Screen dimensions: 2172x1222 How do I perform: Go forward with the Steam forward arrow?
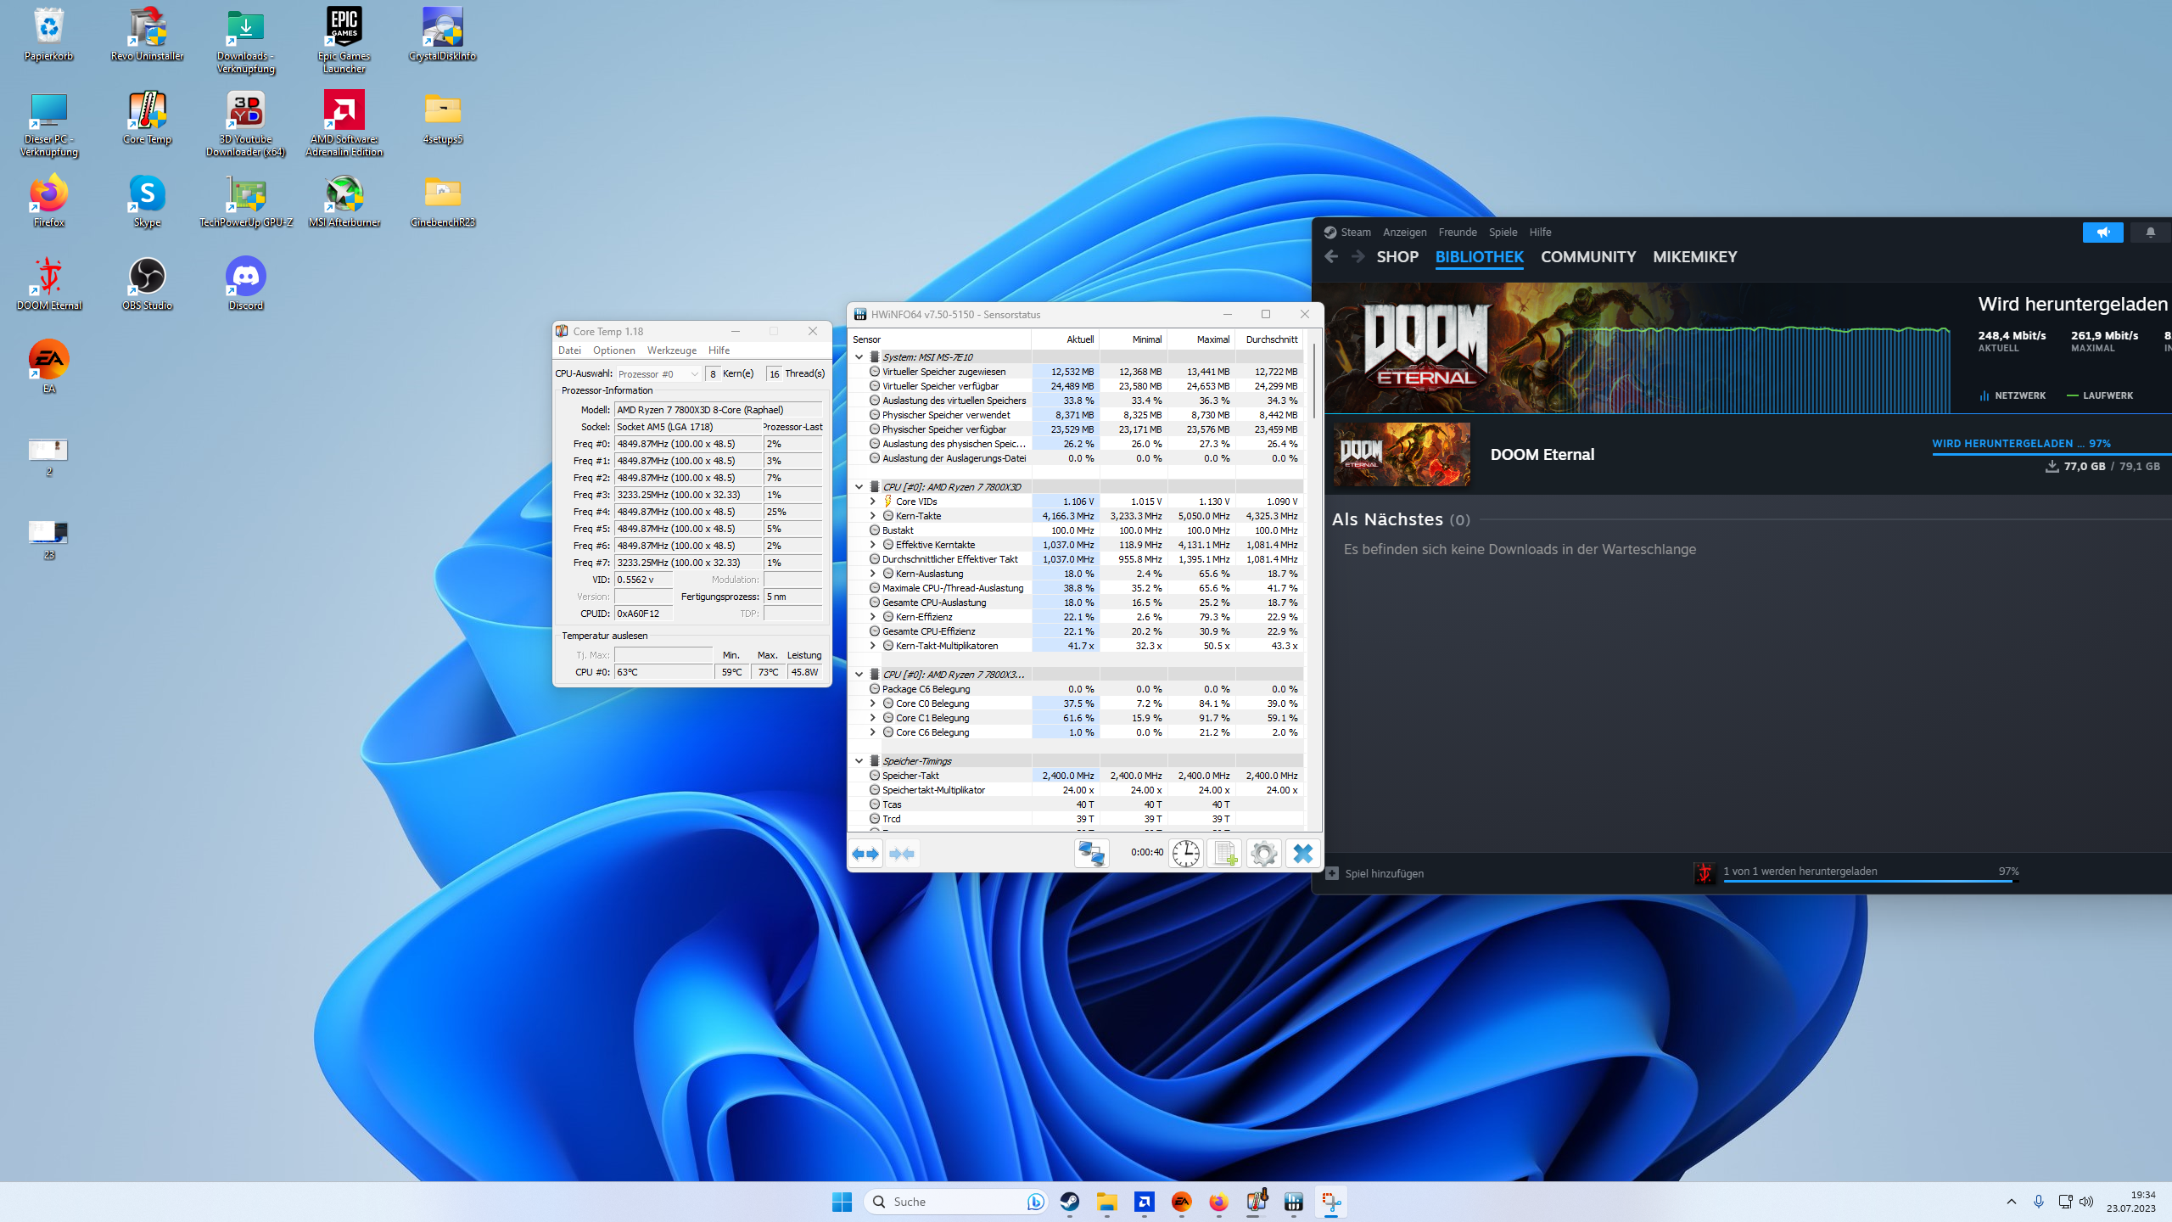click(1357, 256)
